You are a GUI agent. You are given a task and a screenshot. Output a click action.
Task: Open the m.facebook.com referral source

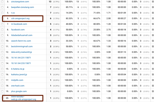pos(19,24)
